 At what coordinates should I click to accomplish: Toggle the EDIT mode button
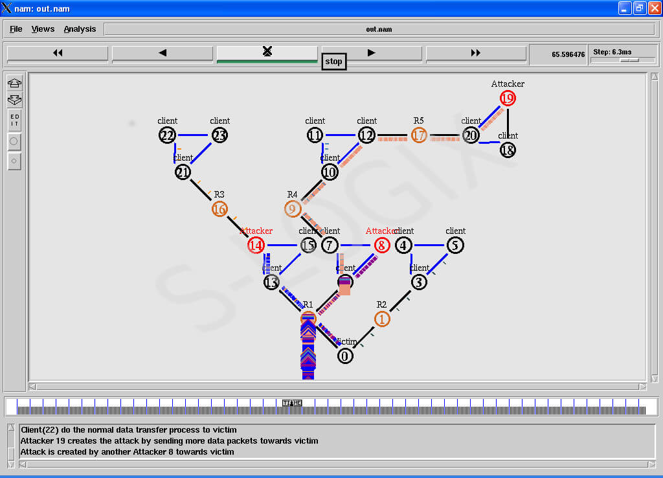click(x=14, y=120)
